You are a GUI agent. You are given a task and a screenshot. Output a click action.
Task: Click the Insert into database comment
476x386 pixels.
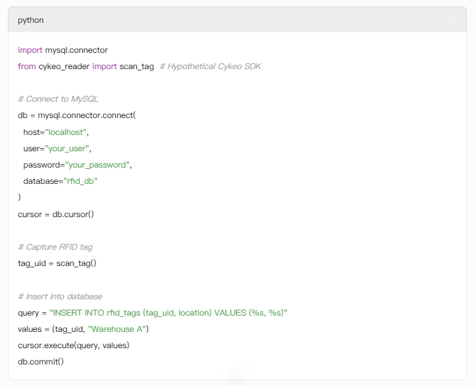(x=60, y=297)
